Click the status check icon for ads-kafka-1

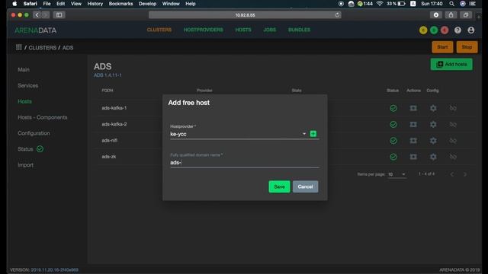(393, 108)
